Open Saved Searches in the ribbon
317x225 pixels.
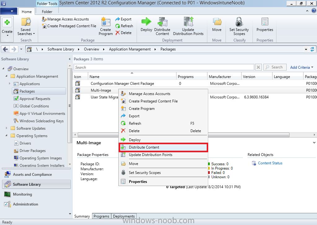[x=26, y=26]
